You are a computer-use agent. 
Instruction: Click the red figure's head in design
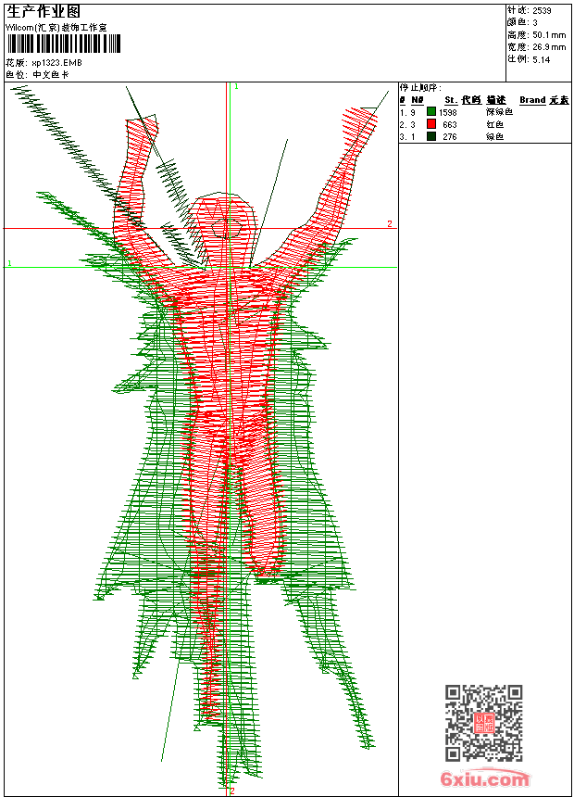(225, 222)
